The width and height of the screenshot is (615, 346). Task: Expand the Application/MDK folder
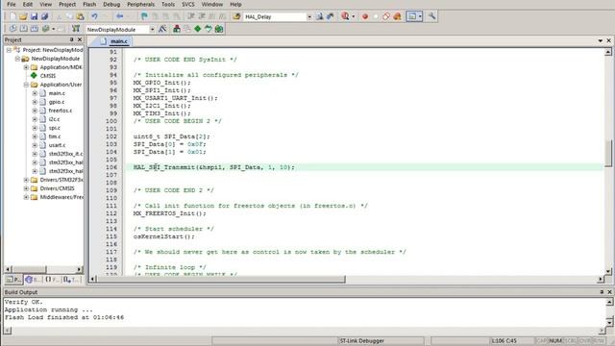click(x=26, y=67)
